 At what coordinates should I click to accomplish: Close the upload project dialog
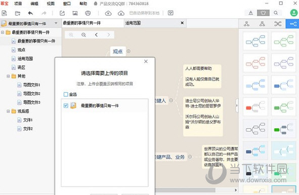tap(146, 61)
